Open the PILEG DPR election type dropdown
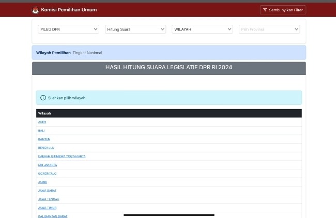Screen dimensions: 336x218 coord(68,29)
